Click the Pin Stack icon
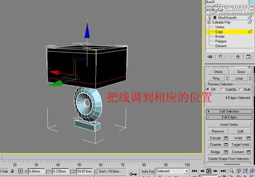Image resolution: width=255 pixels, height=177 pixels. pos(211,57)
